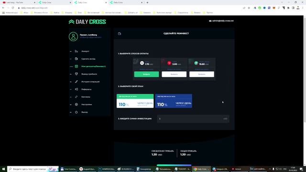Screen dimensions: 306x172
Task: Click the page vertical scrollbar
Action: 305,70
